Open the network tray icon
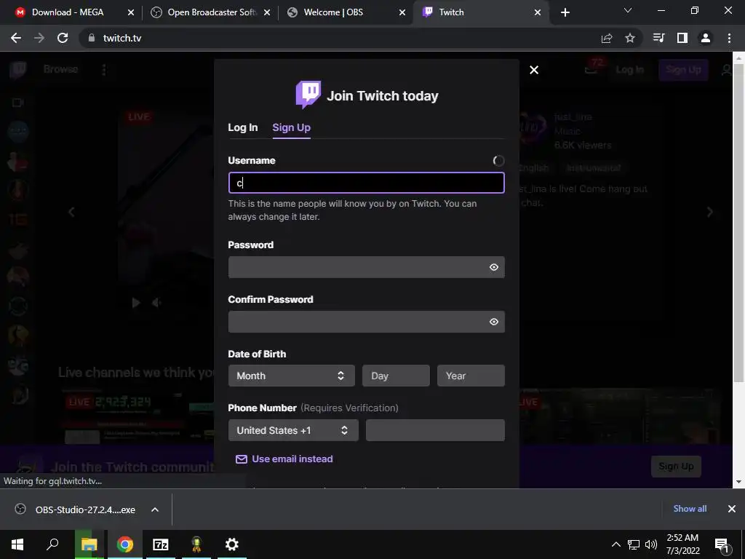The image size is (745, 559). [634, 544]
